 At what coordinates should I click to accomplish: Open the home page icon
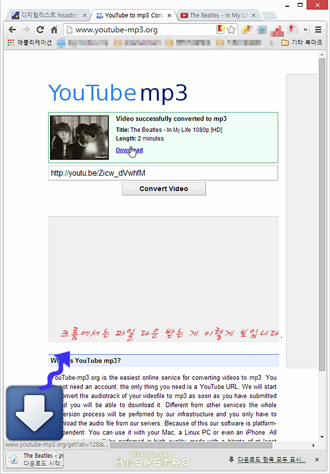click(54, 30)
